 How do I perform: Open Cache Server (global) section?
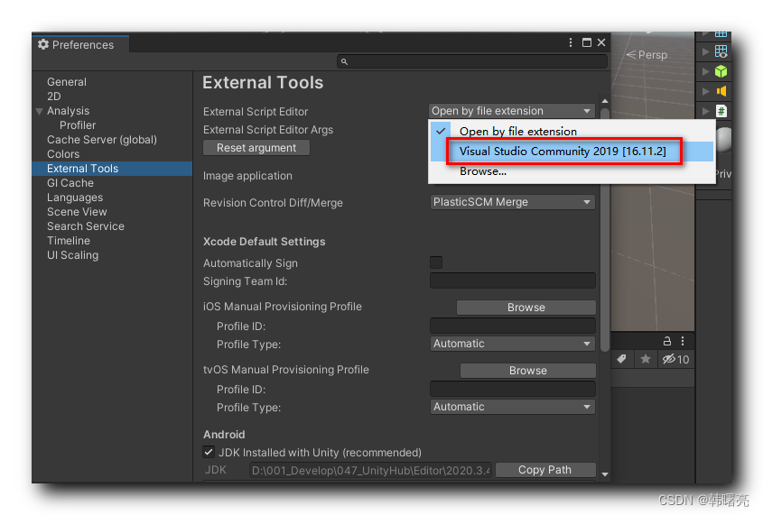(x=102, y=140)
